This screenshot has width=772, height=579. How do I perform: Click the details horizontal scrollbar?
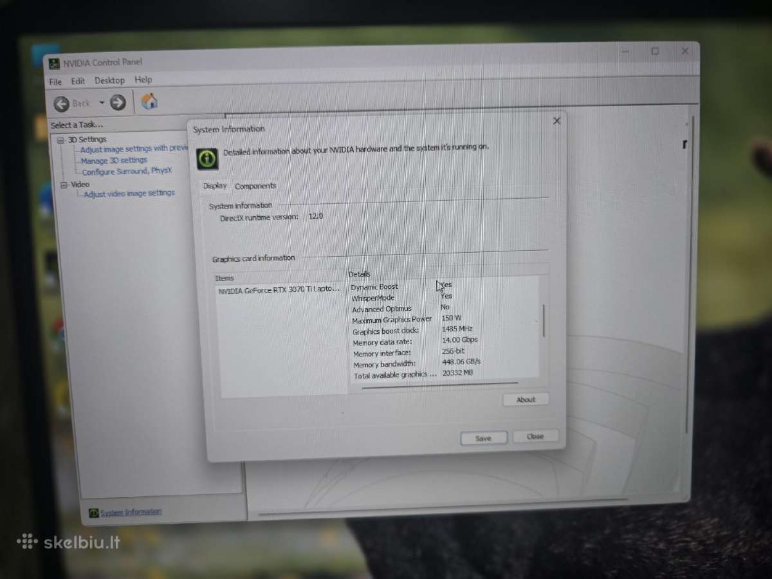440,385
